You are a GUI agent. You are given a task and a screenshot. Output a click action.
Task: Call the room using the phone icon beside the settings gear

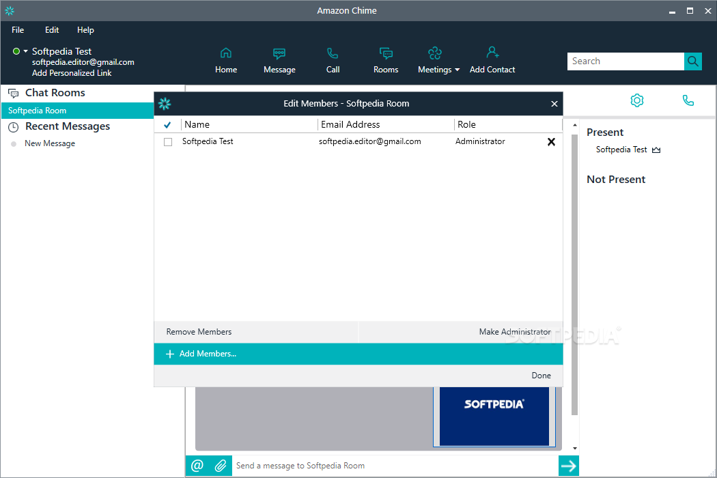coord(688,100)
